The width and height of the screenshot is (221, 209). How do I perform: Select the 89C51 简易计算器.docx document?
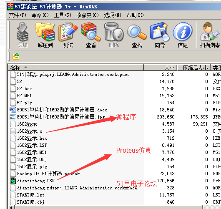62,110
